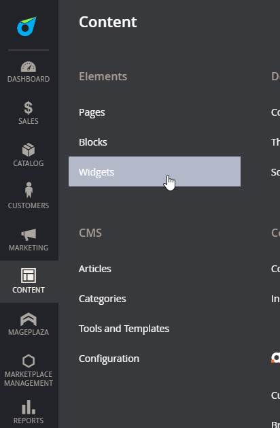Open Categories under CMS
The width and height of the screenshot is (280, 428).
[102, 299]
